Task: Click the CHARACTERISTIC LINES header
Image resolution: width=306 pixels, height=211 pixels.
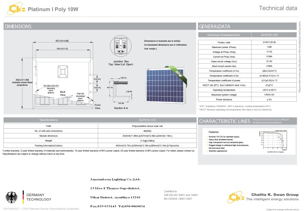Action: (x=224, y=121)
